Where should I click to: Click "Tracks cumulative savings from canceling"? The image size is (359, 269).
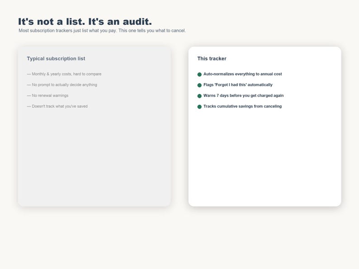coord(242,106)
